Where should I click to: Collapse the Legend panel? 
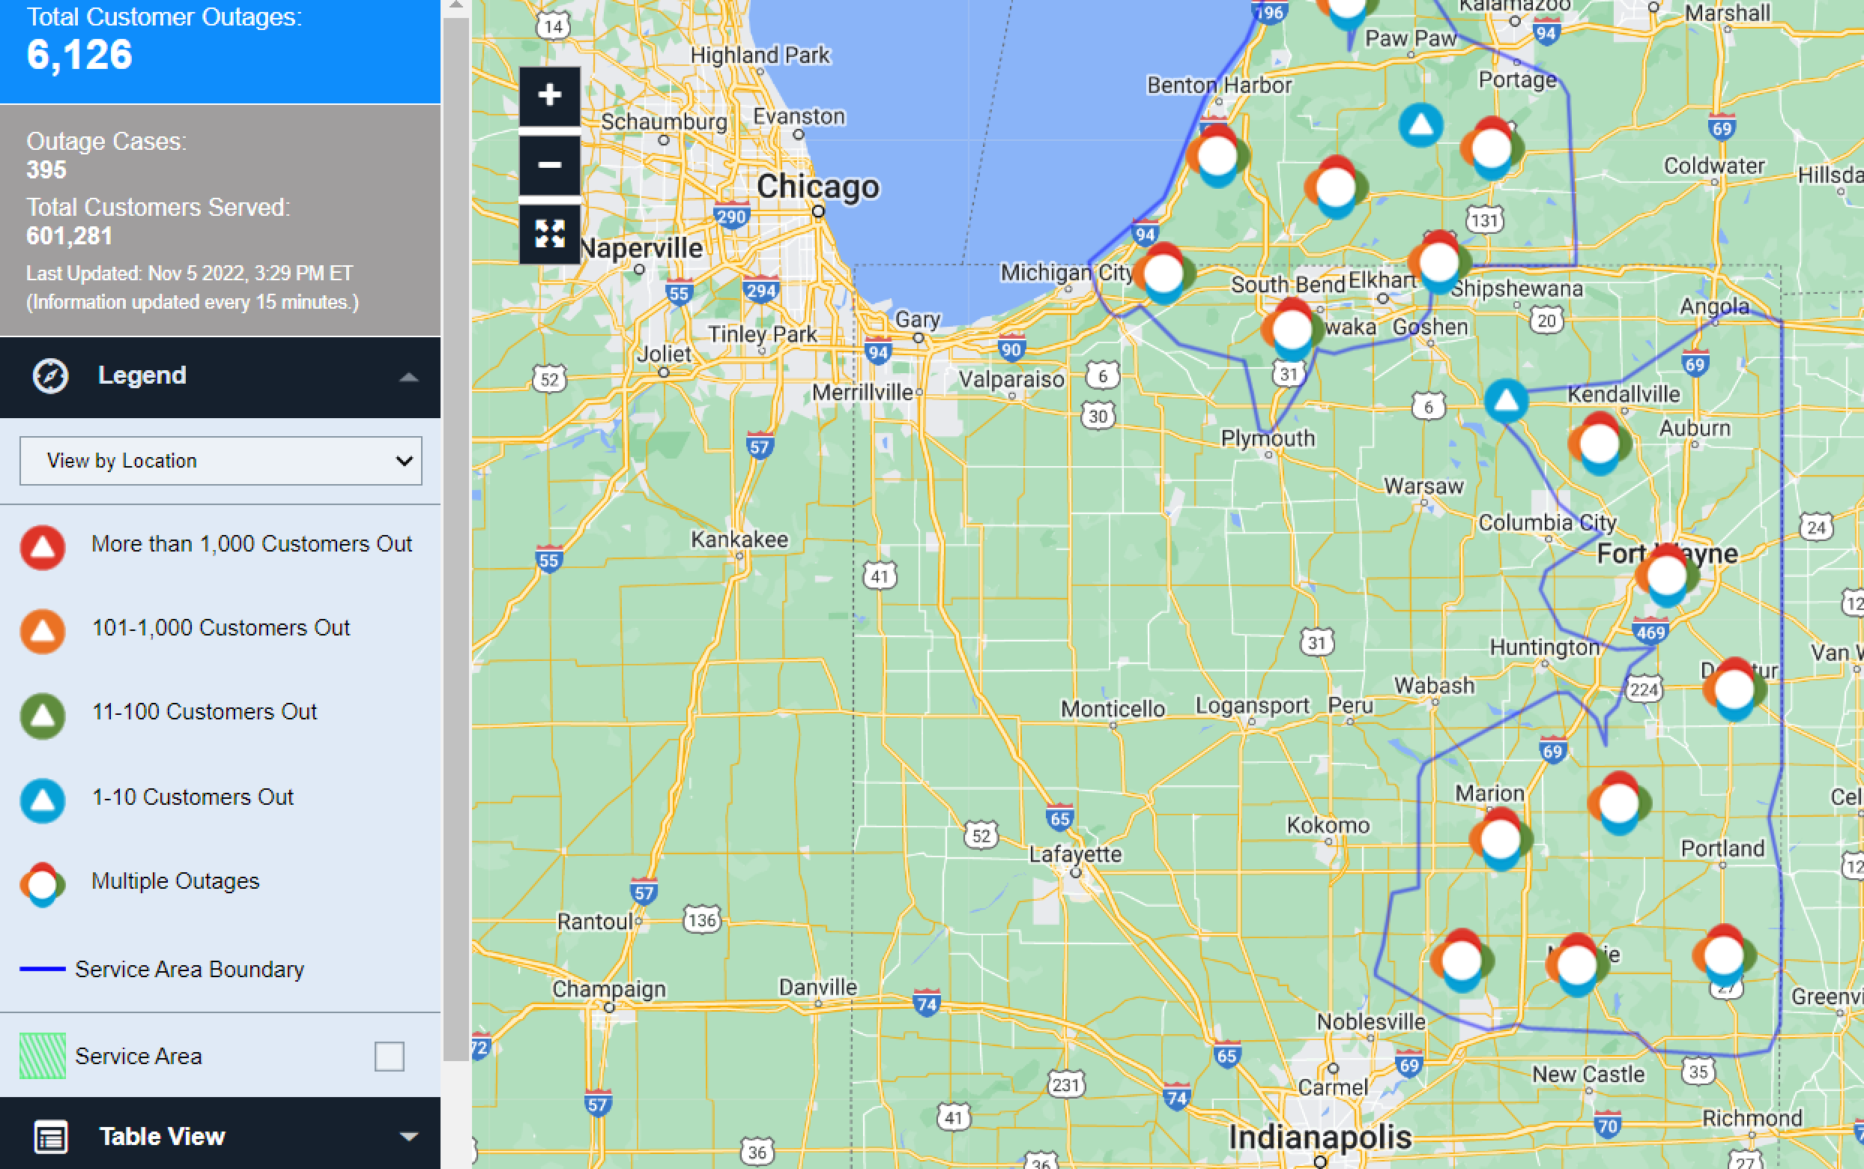pos(409,376)
